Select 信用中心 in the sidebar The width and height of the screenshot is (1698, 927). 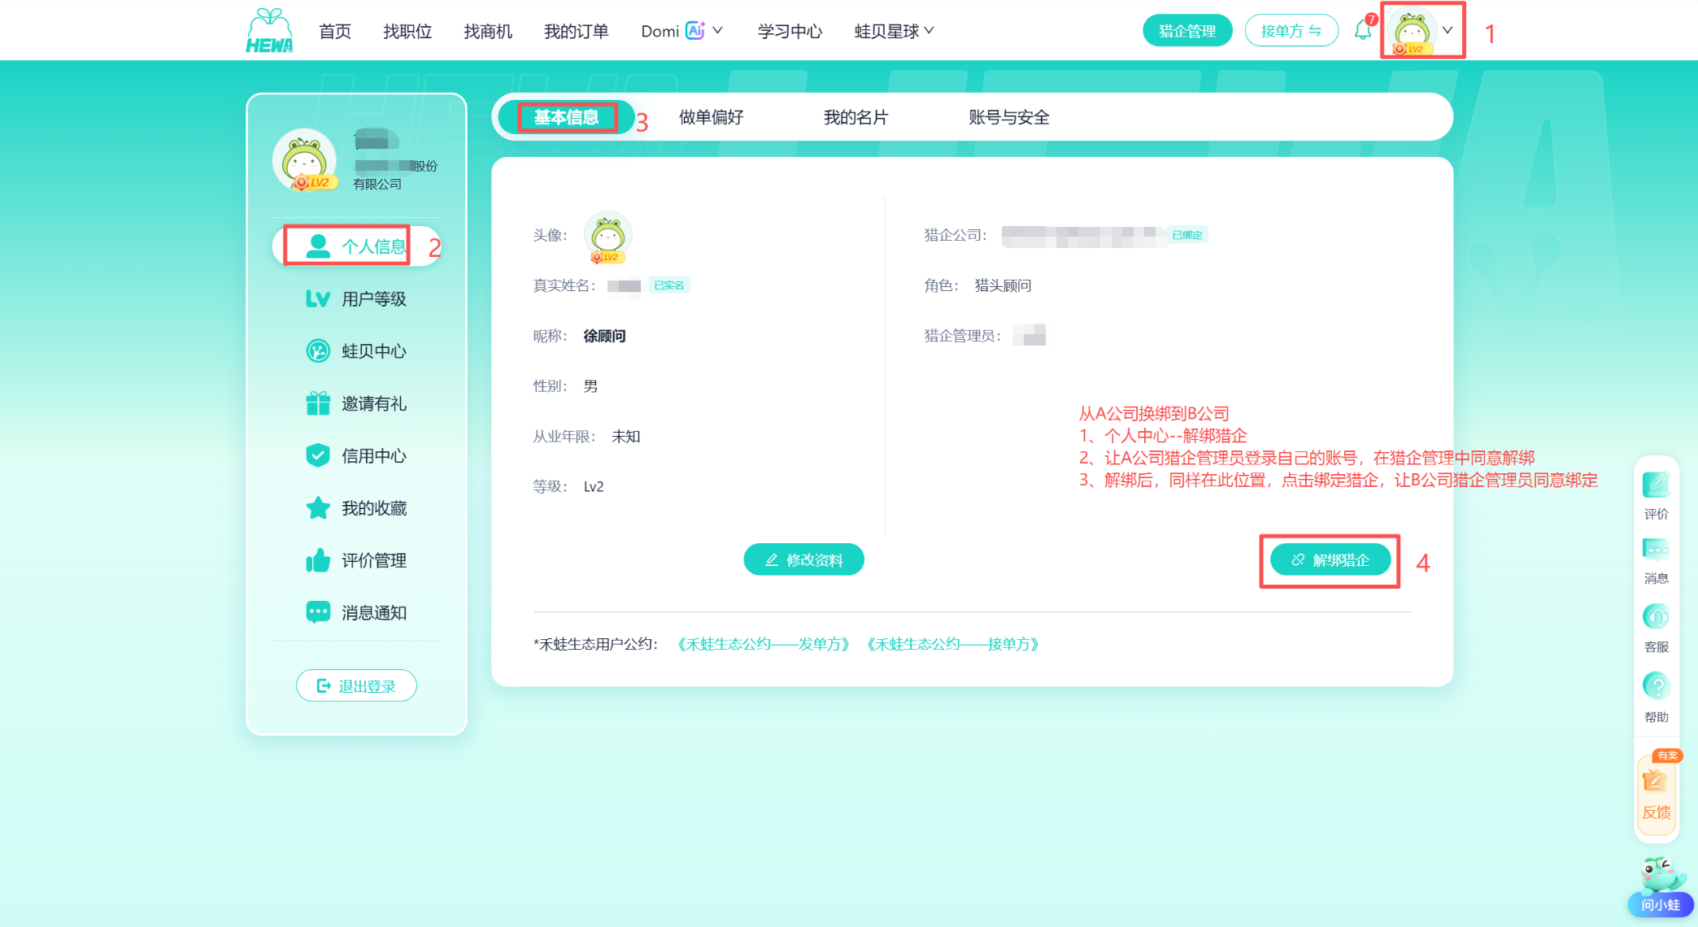click(x=356, y=456)
